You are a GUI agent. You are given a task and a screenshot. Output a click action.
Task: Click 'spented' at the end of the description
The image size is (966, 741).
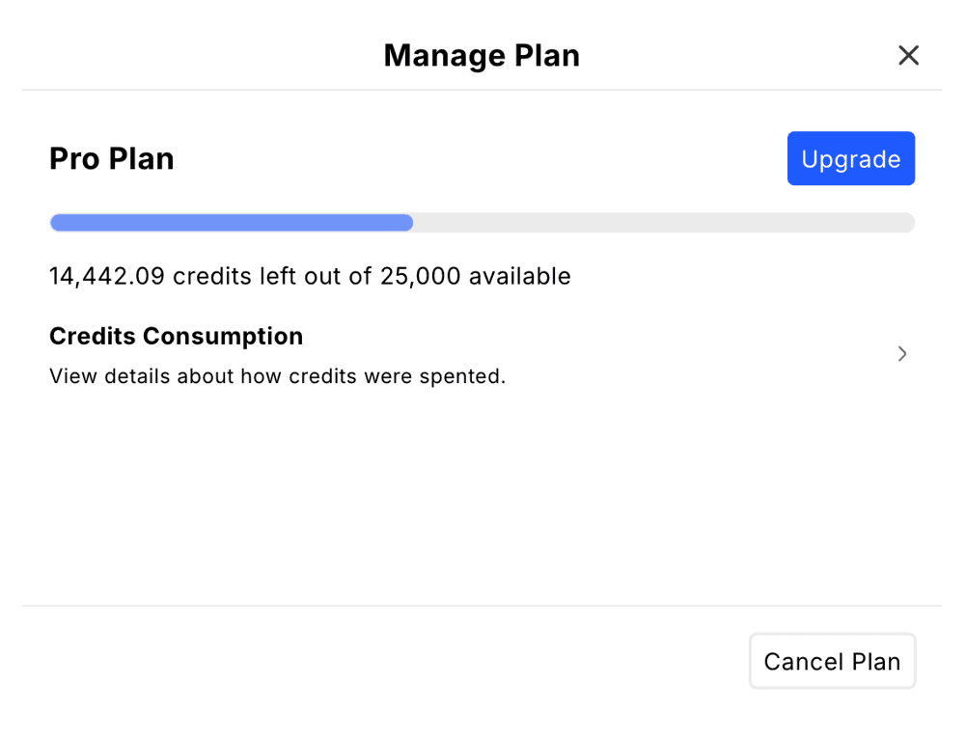pyautogui.click(x=462, y=376)
